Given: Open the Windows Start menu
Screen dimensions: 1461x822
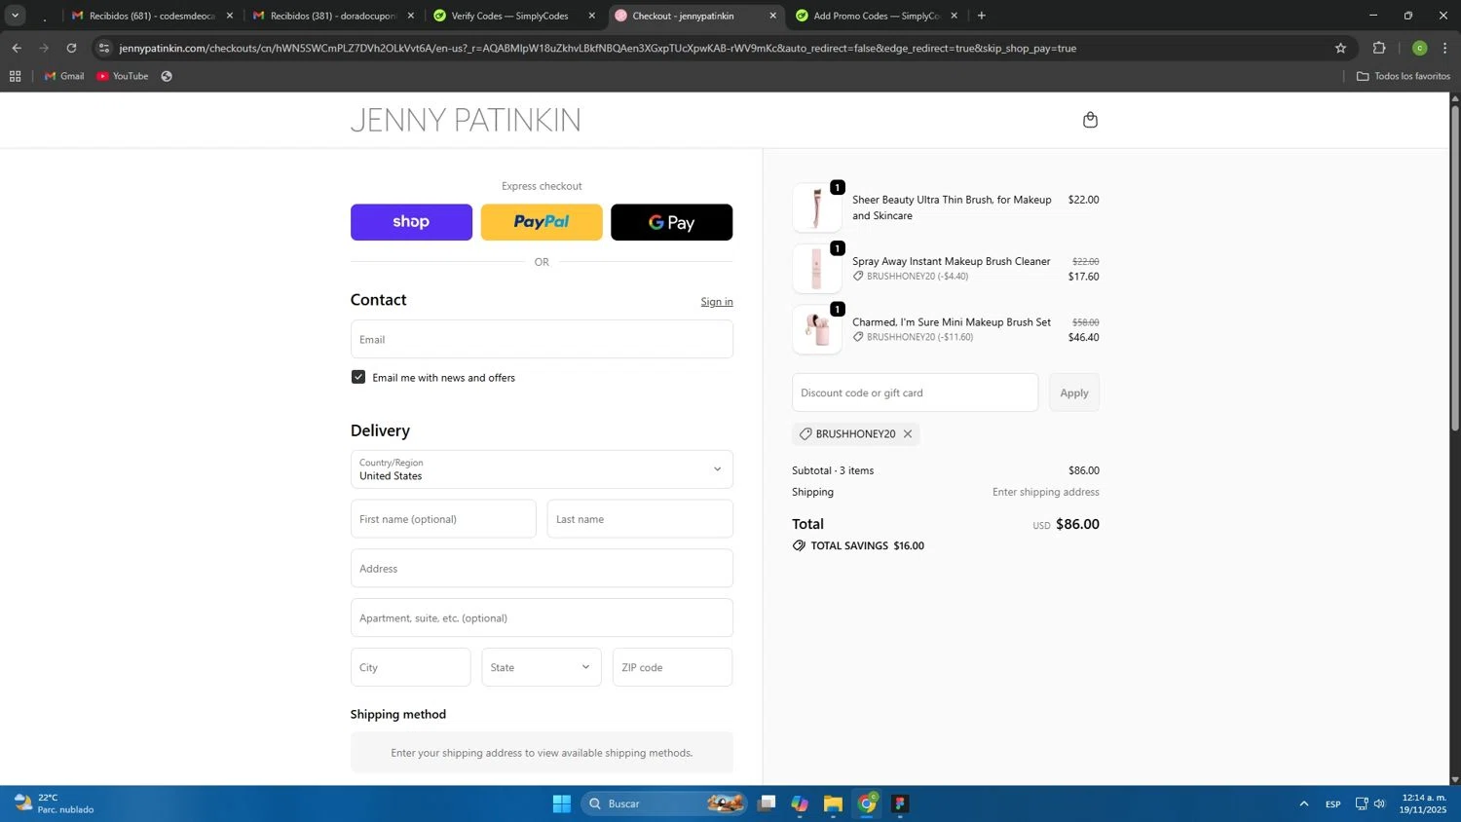Looking at the screenshot, I should (x=562, y=803).
